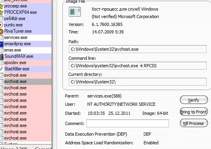Click inside the Current directory field
This screenshot has height=149, width=211.
(138, 82)
